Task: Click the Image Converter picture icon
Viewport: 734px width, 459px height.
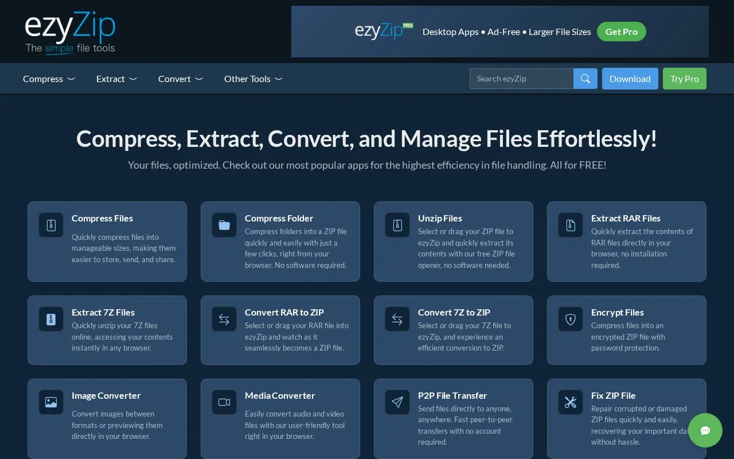Action: tap(51, 402)
